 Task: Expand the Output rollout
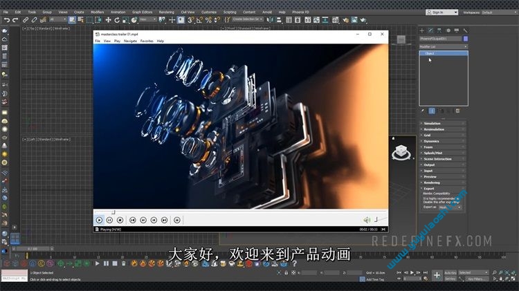(x=443, y=165)
